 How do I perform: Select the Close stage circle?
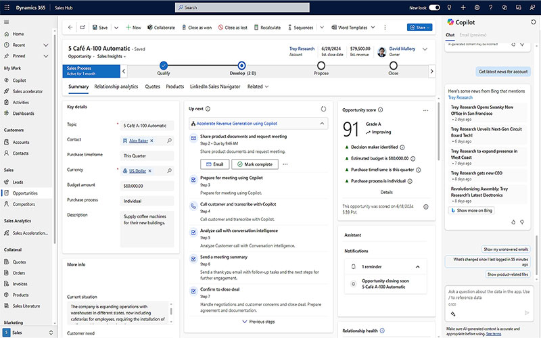tap(394, 65)
